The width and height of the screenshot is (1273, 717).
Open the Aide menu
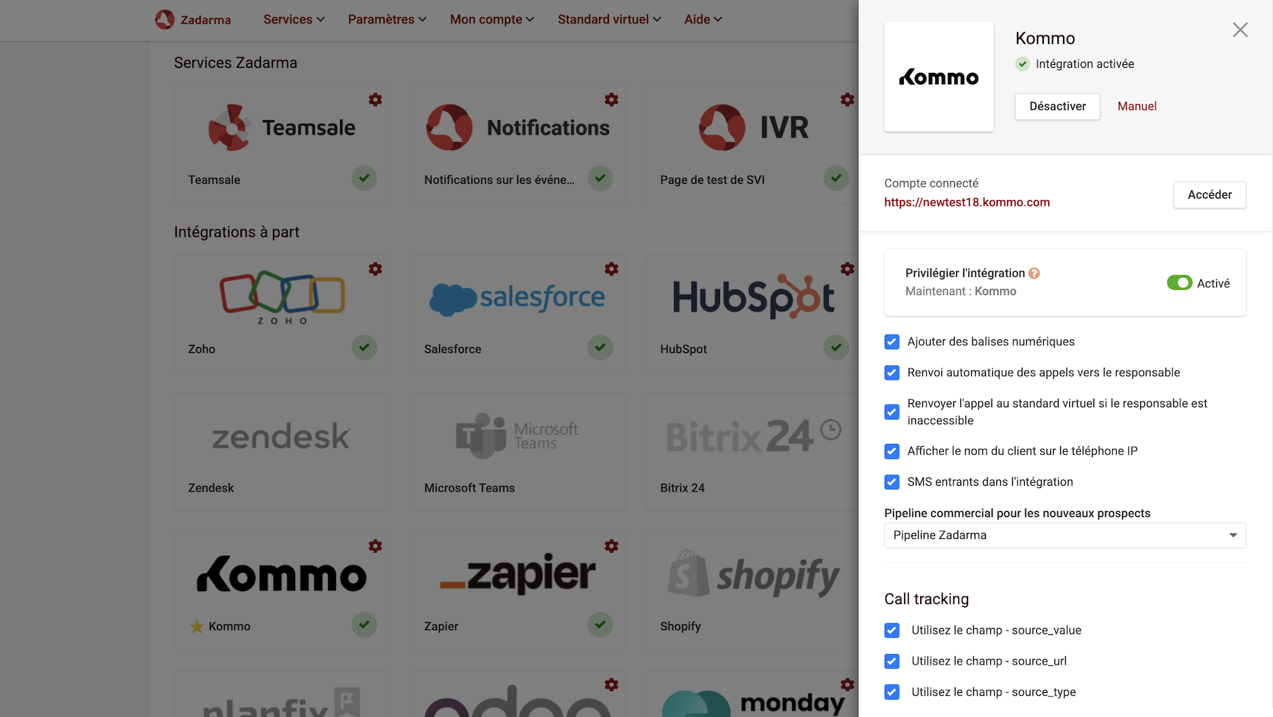(x=703, y=19)
